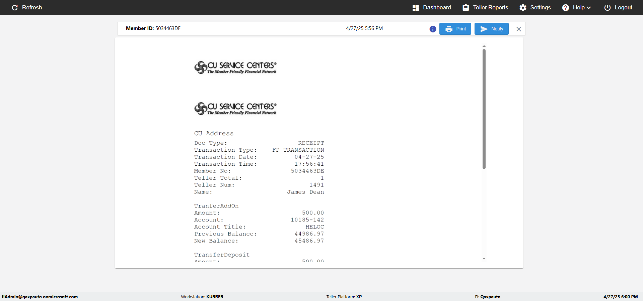Open the Settings menu item
The height and width of the screenshot is (301, 643).
click(x=535, y=7)
